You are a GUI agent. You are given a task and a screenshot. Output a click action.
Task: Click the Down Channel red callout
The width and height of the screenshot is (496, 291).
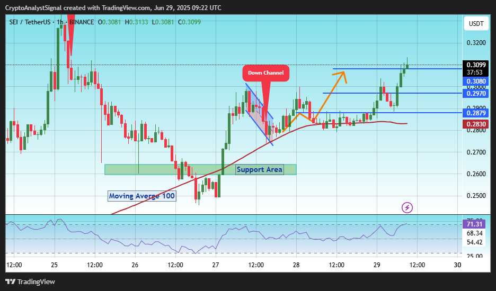[265, 73]
